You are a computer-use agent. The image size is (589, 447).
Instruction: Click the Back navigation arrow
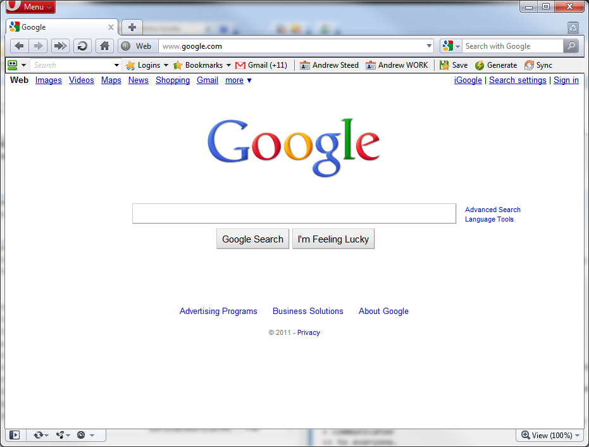point(19,46)
